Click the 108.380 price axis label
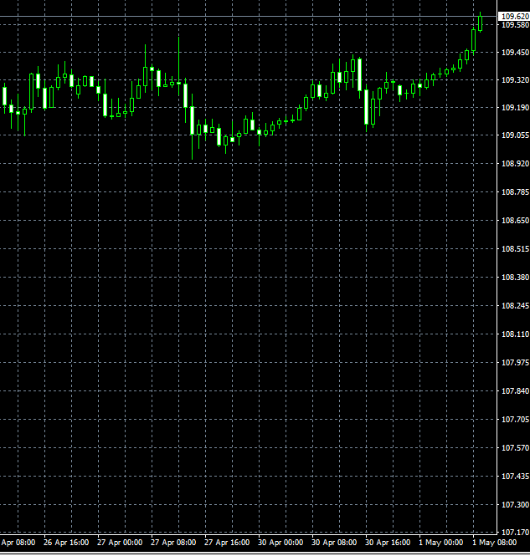The width and height of the screenshot is (530, 556). coord(515,278)
